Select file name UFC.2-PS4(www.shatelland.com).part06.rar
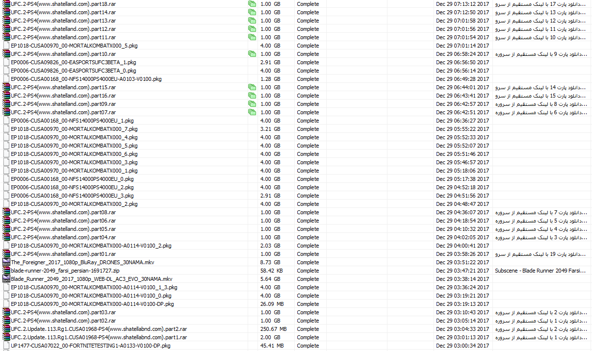 [63, 221]
